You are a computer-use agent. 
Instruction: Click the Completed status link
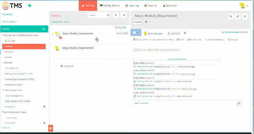175,89
